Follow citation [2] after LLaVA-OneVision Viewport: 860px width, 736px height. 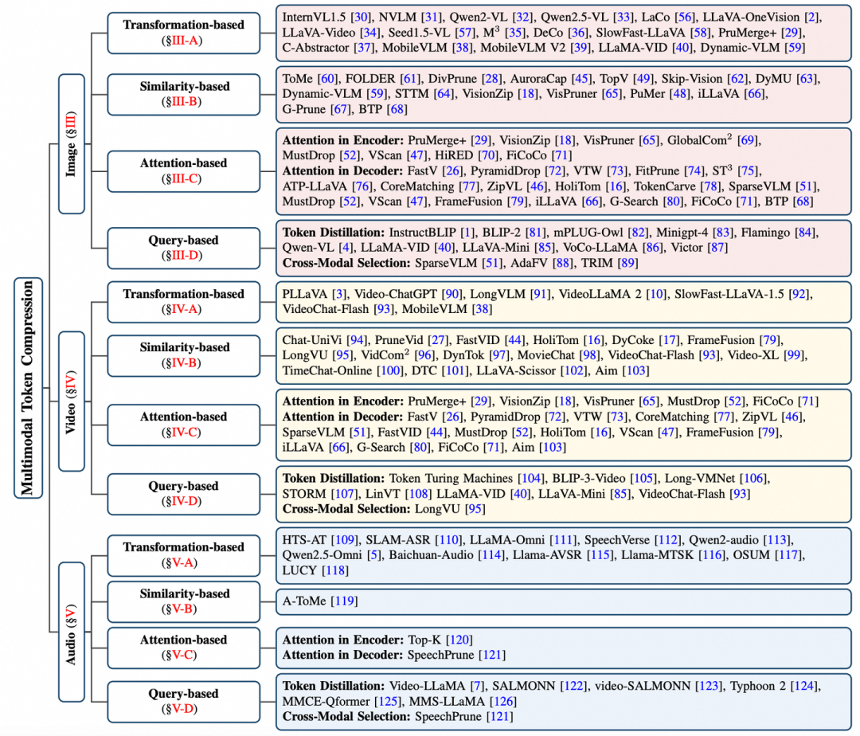[x=812, y=18]
